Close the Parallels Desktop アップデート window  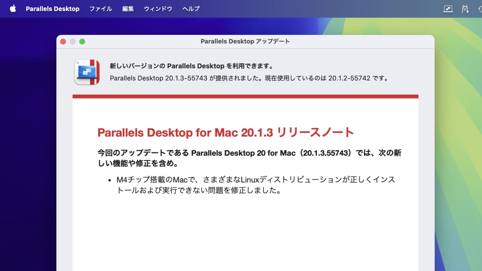[x=63, y=41]
